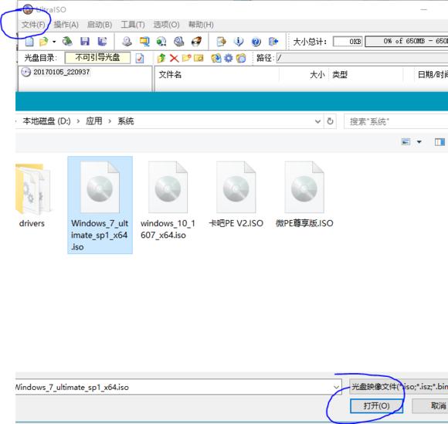The height and width of the screenshot is (424, 448).
Task: Click the green Up directory arrow icon
Action: point(161,58)
